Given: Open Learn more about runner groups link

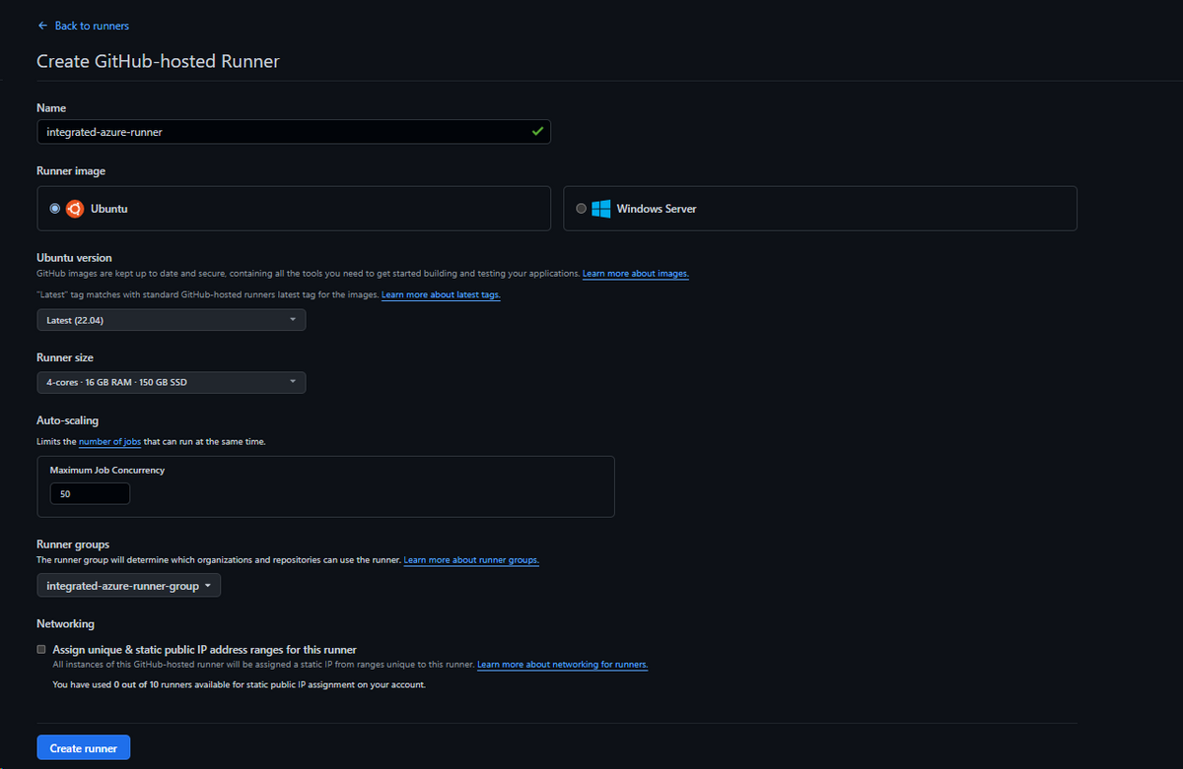Looking at the screenshot, I should 471,560.
